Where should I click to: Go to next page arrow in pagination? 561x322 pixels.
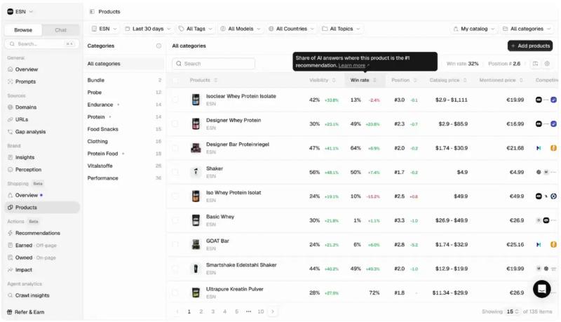tap(273, 311)
